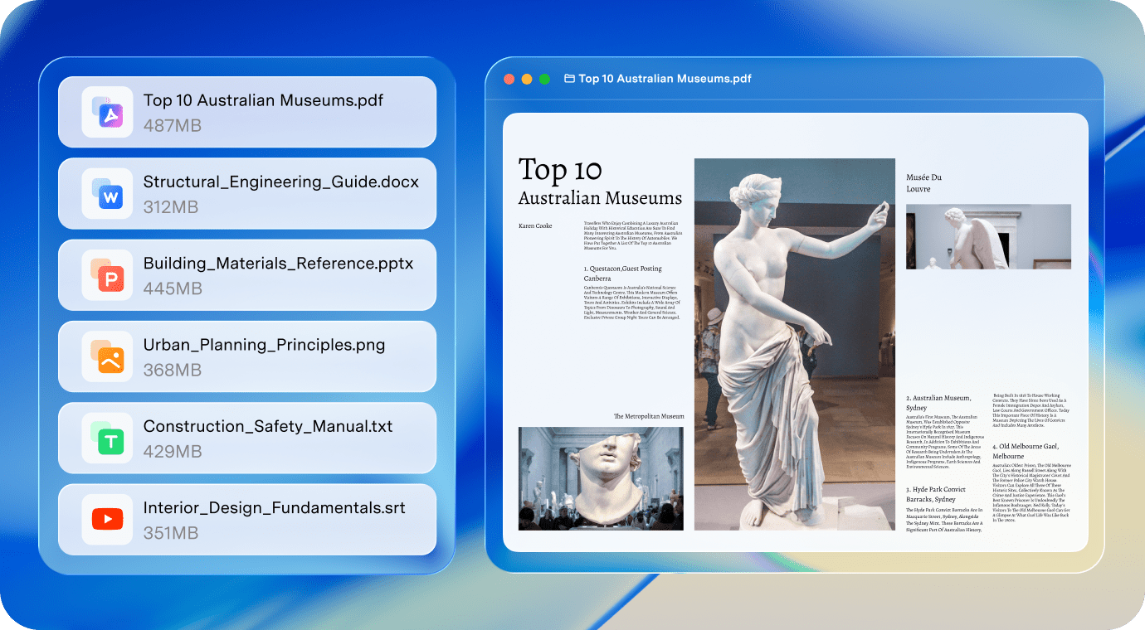Click the Musée Du Louvre caption
This screenshot has width=1145, height=630.
923,183
